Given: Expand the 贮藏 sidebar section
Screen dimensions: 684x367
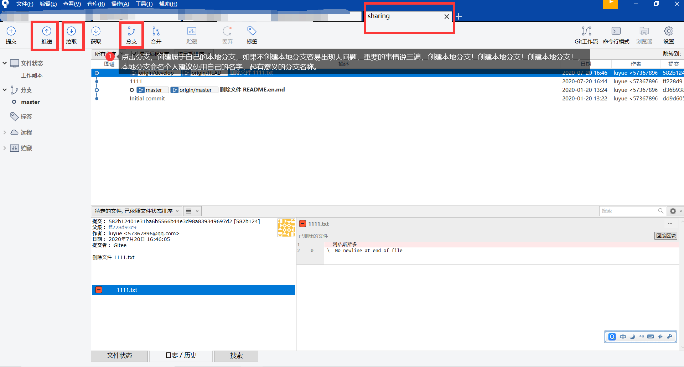Looking at the screenshot, I should 5,148.
